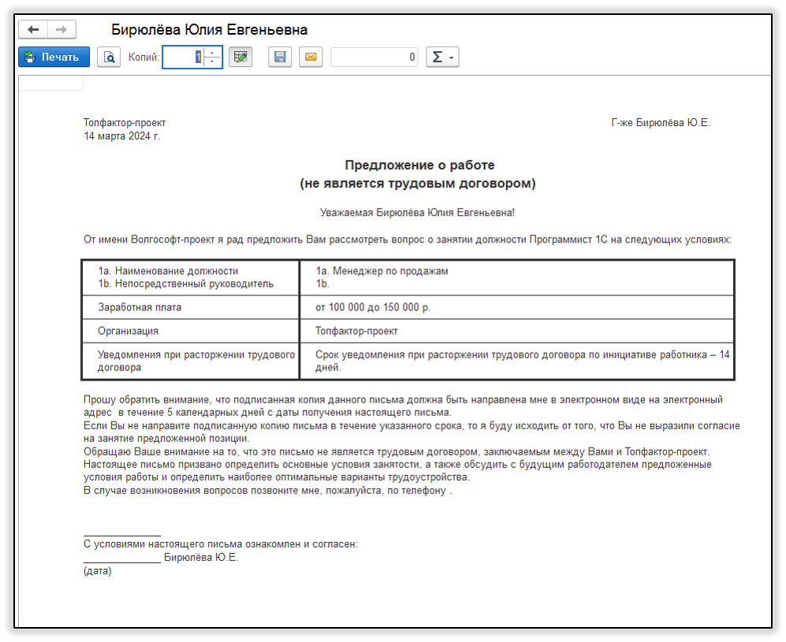Open print preview with the magnifier icon
The height and width of the screenshot is (642, 786).
pyautogui.click(x=109, y=57)
